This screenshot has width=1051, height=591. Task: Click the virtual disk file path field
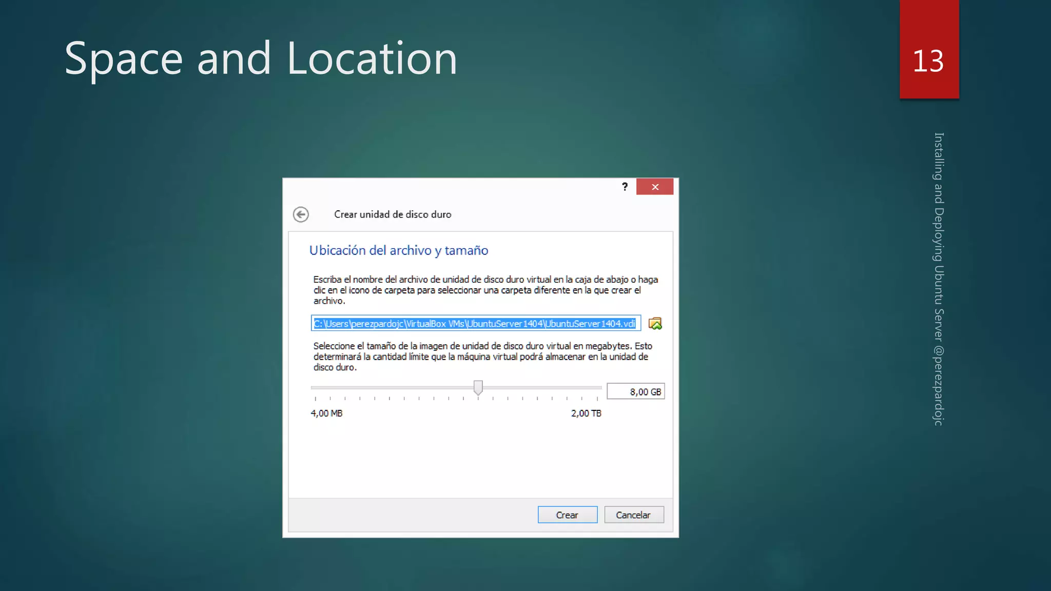[x=475, y=324]
